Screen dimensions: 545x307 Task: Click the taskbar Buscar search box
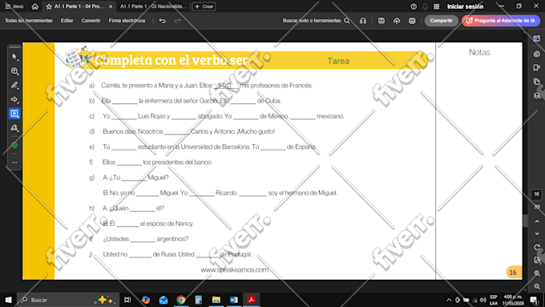(68, 300)
